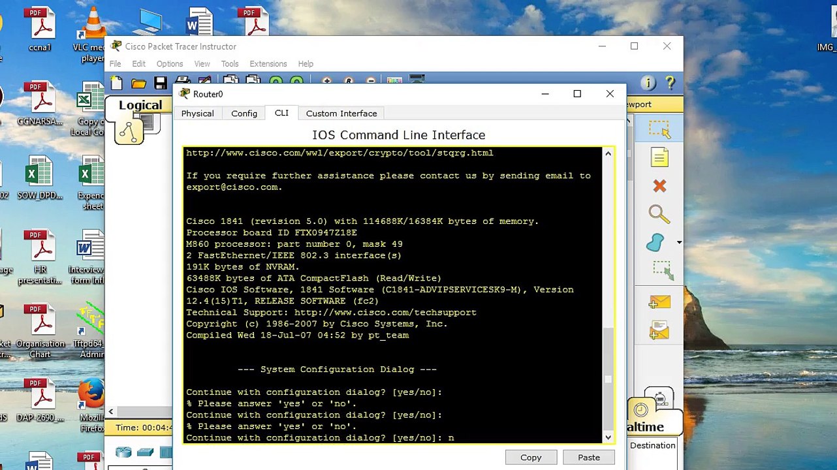The image size is (837, 470).
Task: Click the Time display in the status bar
Action: click(144, 428)
